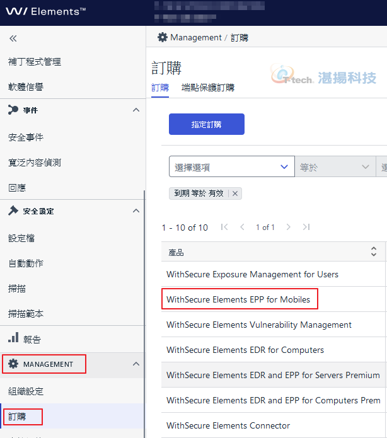Click the 1 of 1 page indicator

265,227
